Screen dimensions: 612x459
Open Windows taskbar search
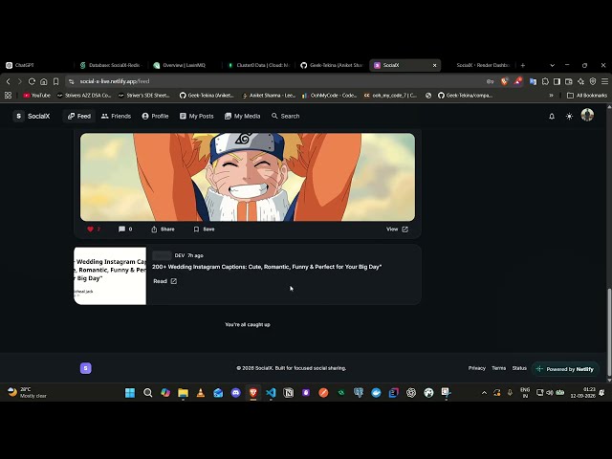[x=147, y=393]
